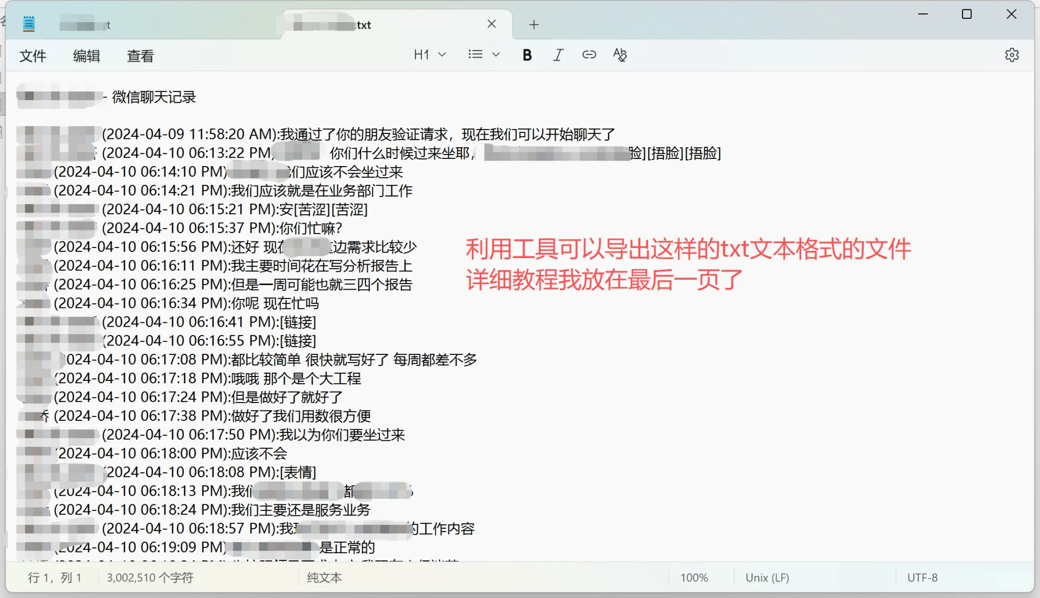Click the bullet list icon
Viewport: 1040px width, 598px height.
click(475, 54)
